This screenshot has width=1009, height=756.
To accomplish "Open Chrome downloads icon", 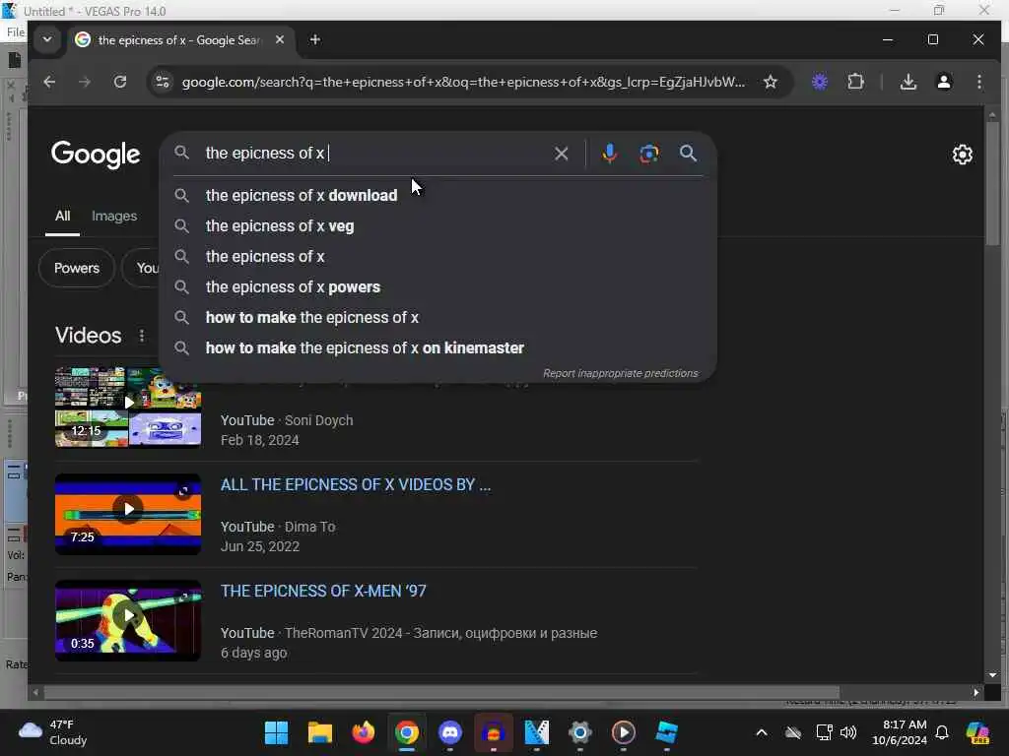I will tap(908, 82).
